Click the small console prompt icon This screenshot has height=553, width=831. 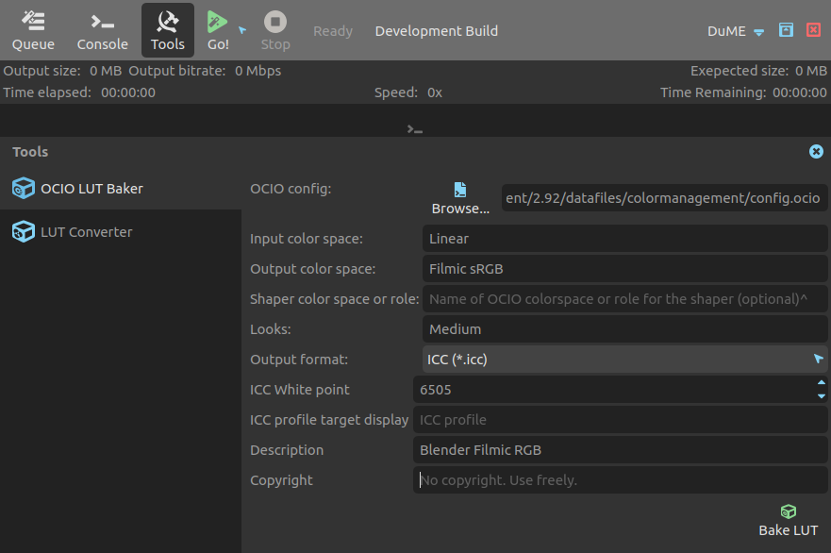pos(415,129)
